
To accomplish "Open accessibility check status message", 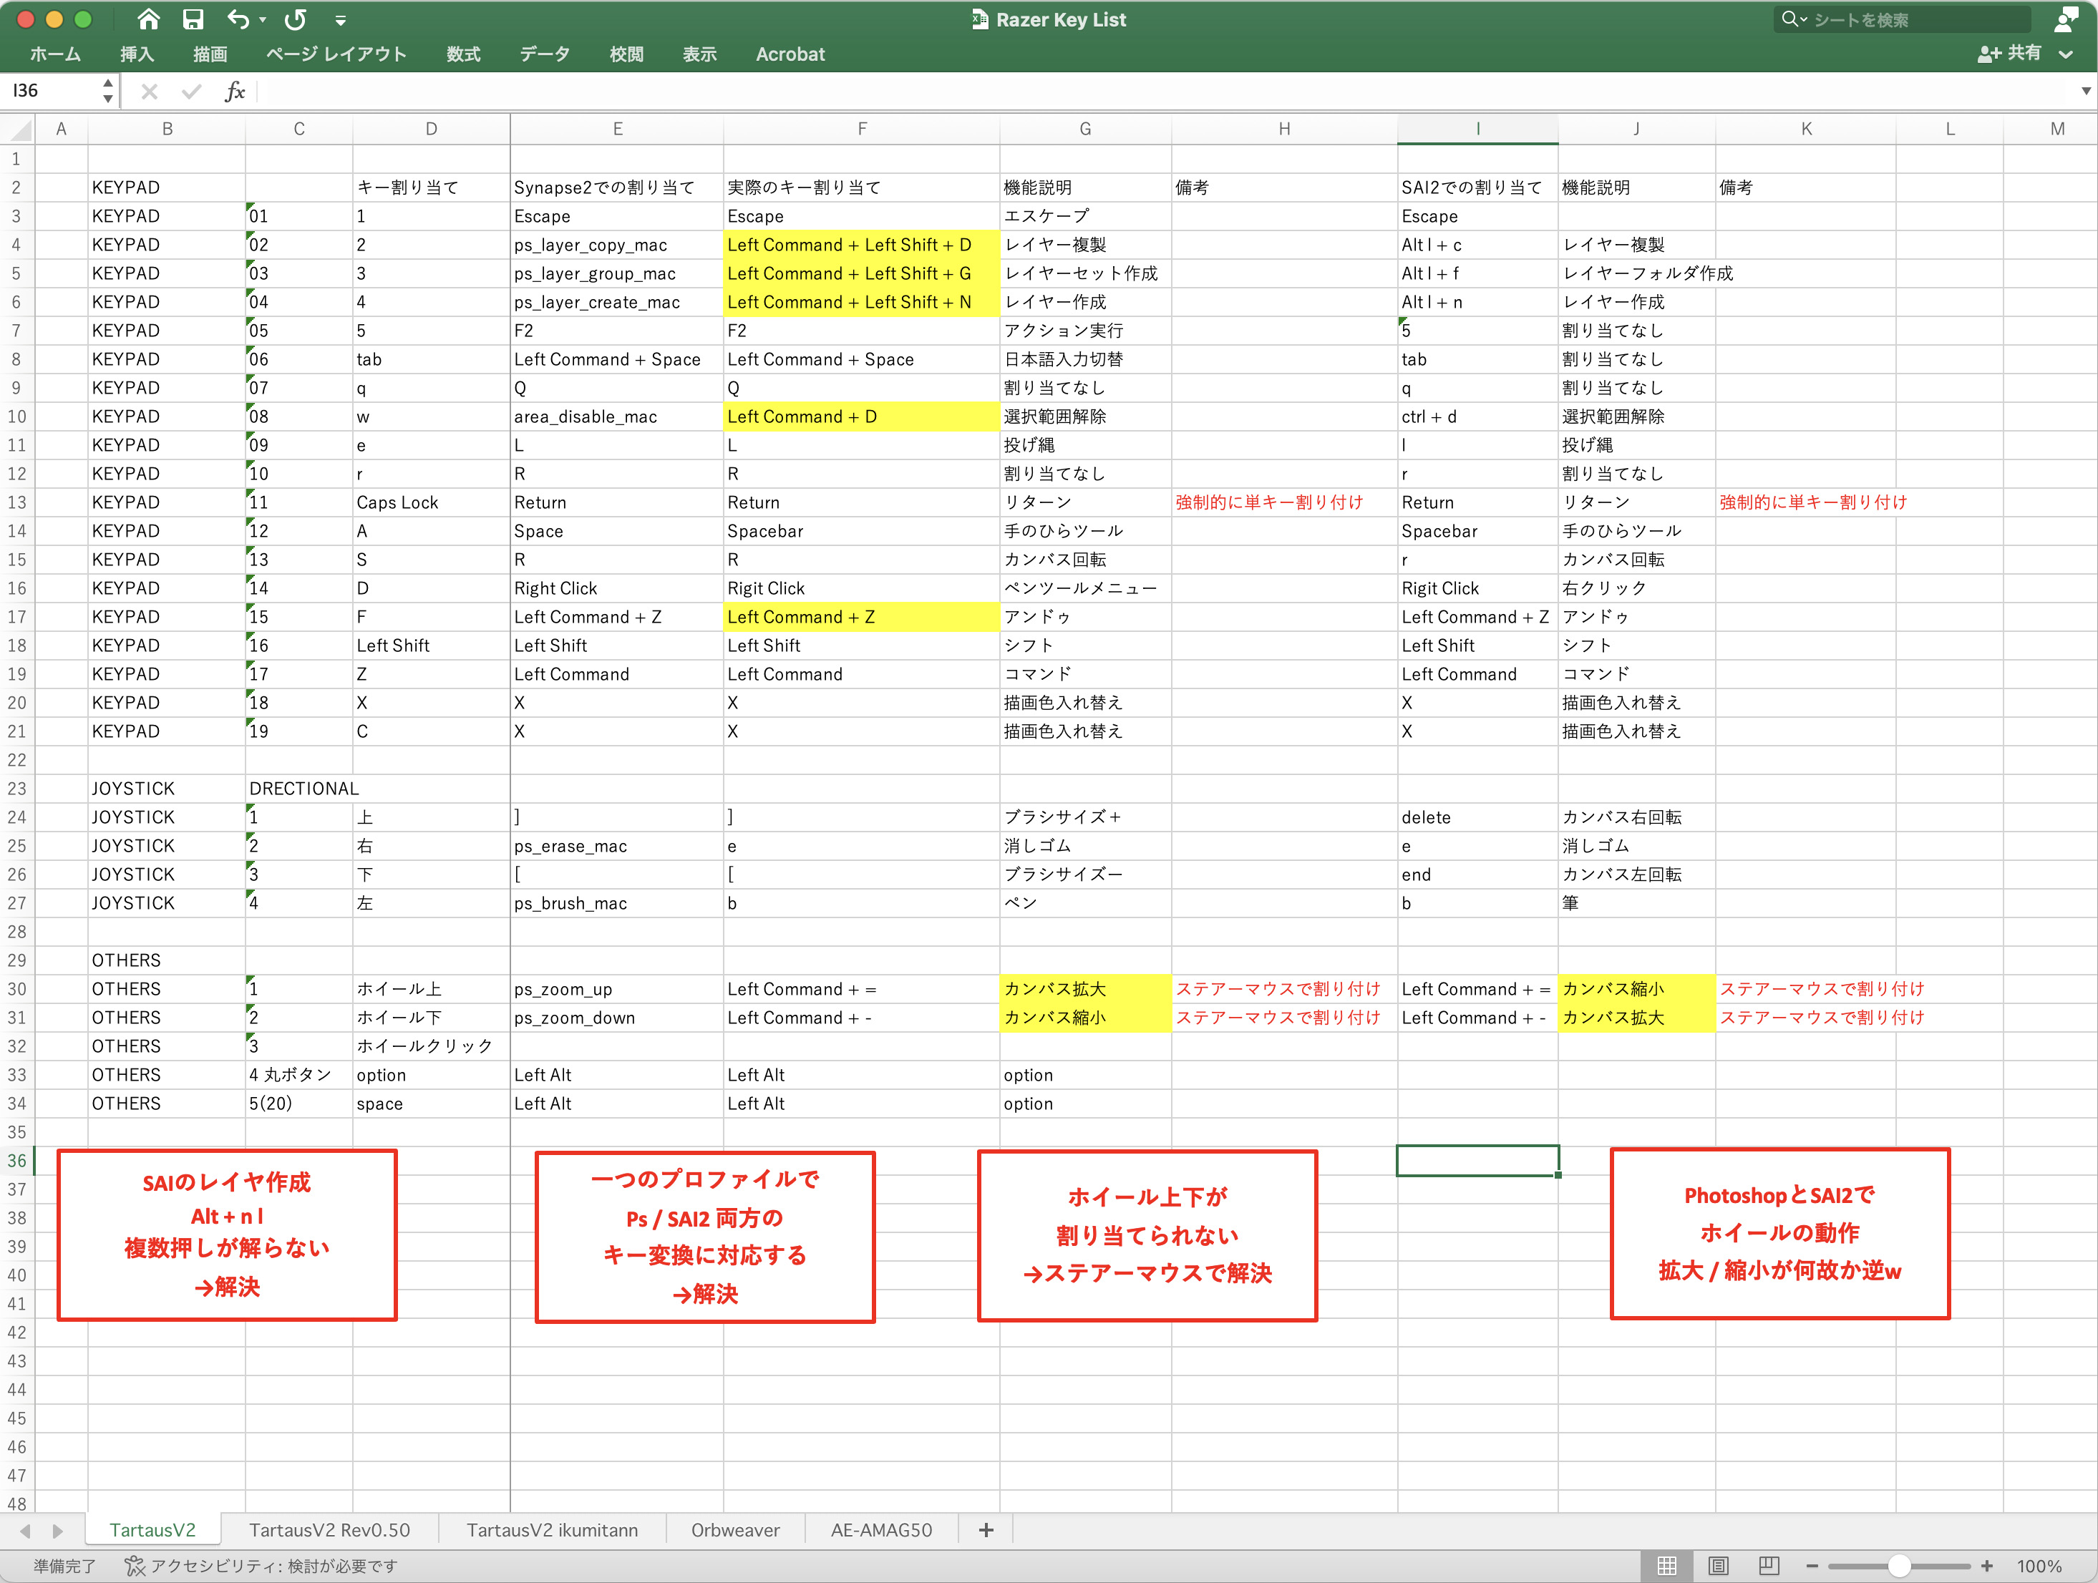I will 273,1566.
